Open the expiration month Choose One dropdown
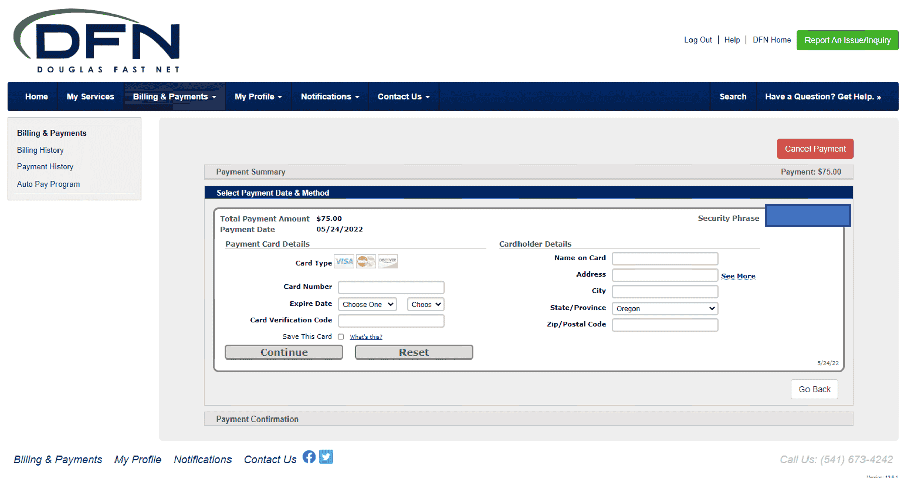923x478 pixels. pyautogui.click(x=368, y=304)
